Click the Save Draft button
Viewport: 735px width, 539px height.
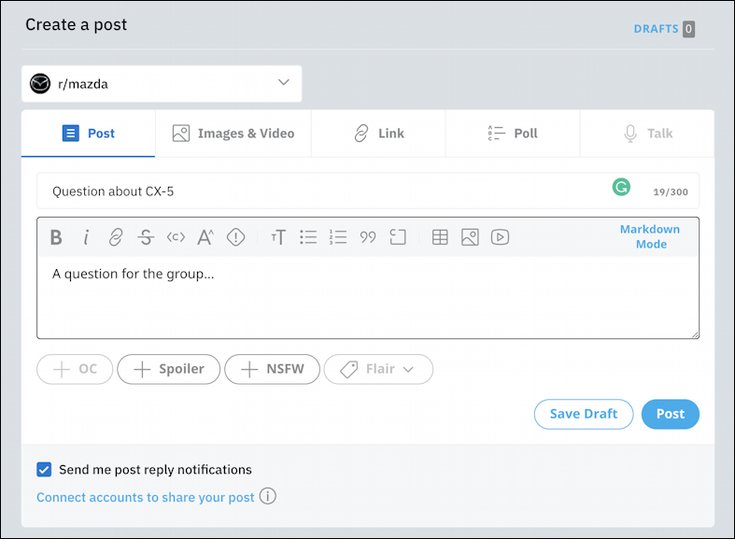(584, 415)
